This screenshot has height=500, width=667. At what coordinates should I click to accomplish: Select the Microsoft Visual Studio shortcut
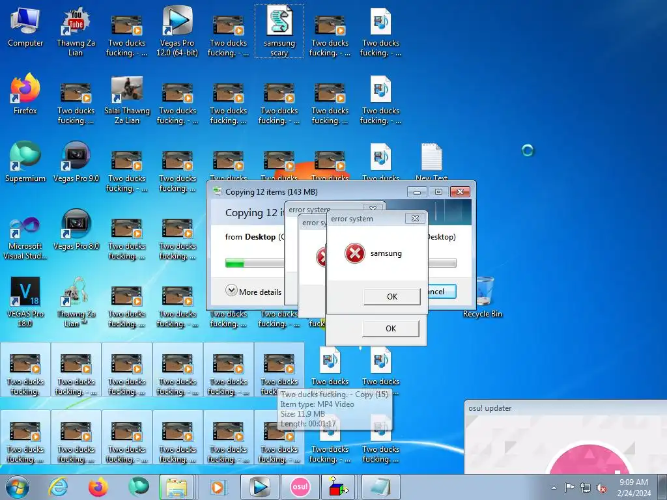[25, 238]
